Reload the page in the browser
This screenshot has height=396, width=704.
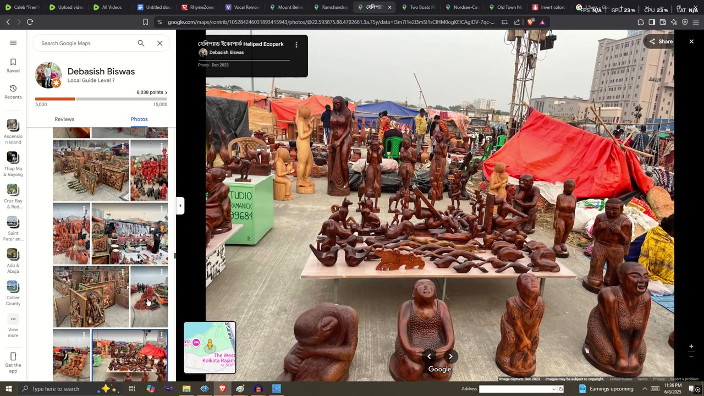30,22
